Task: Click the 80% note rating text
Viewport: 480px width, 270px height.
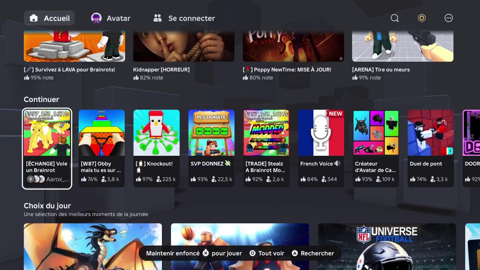Action: 258,78
